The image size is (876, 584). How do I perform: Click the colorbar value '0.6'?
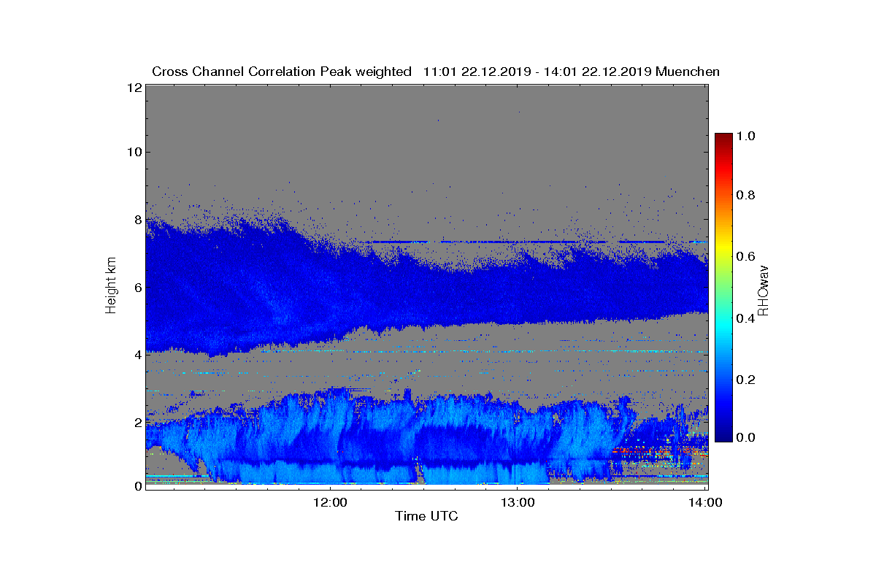point(746,256)
